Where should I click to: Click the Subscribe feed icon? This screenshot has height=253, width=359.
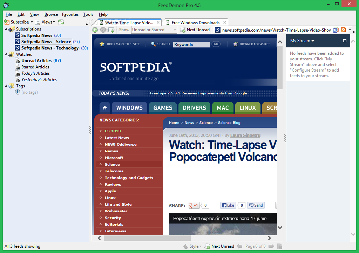coord(7,22)
